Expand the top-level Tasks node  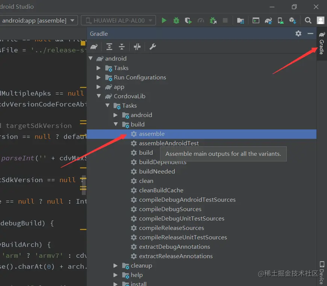click(x=98, y=68)
